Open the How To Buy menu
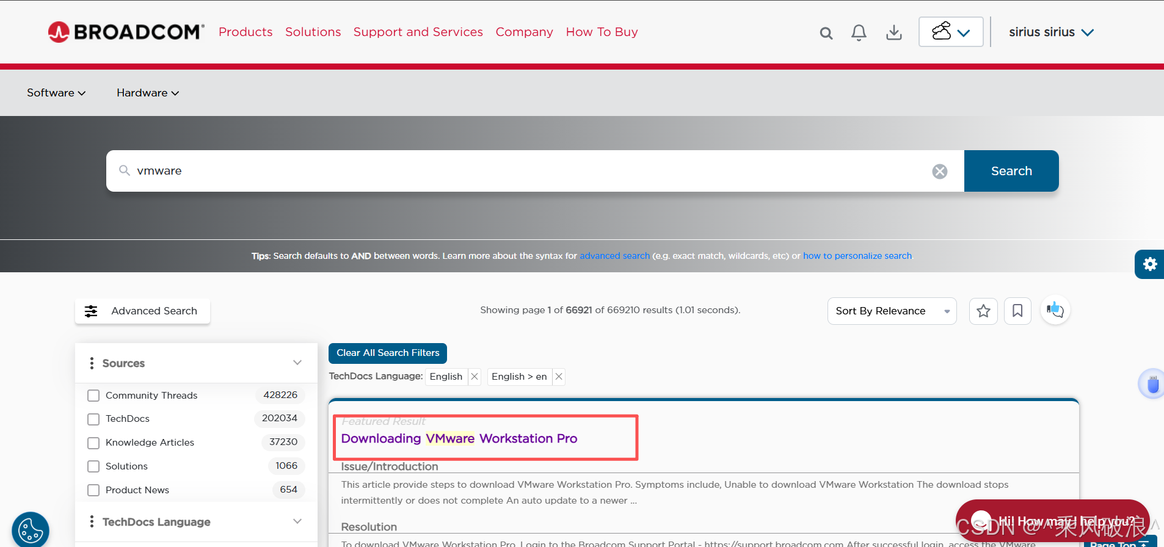The image size is (1164, 547). point(602,32)
